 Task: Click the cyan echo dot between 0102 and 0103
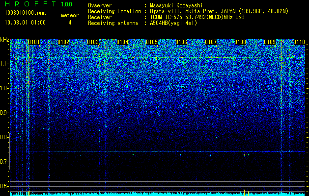click(81, 155)
